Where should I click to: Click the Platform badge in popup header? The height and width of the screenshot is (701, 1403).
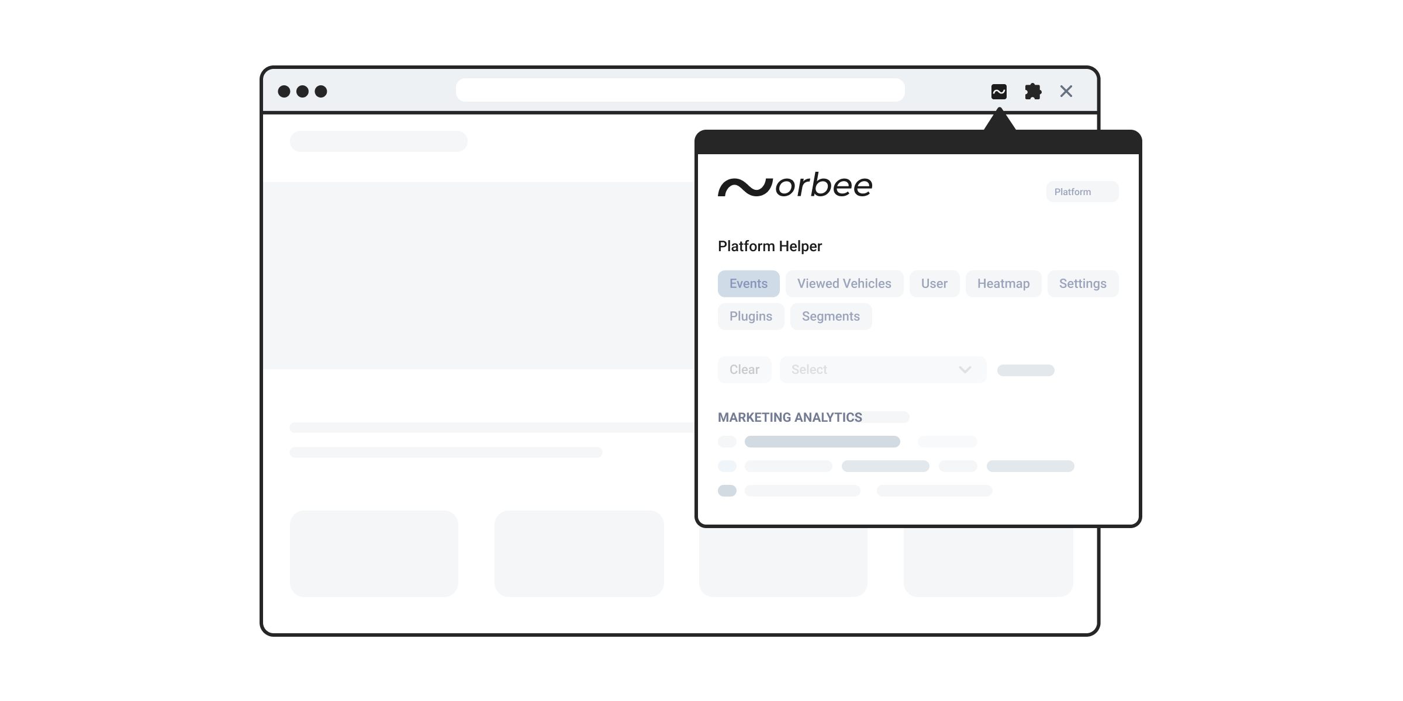pos(1081,192)
